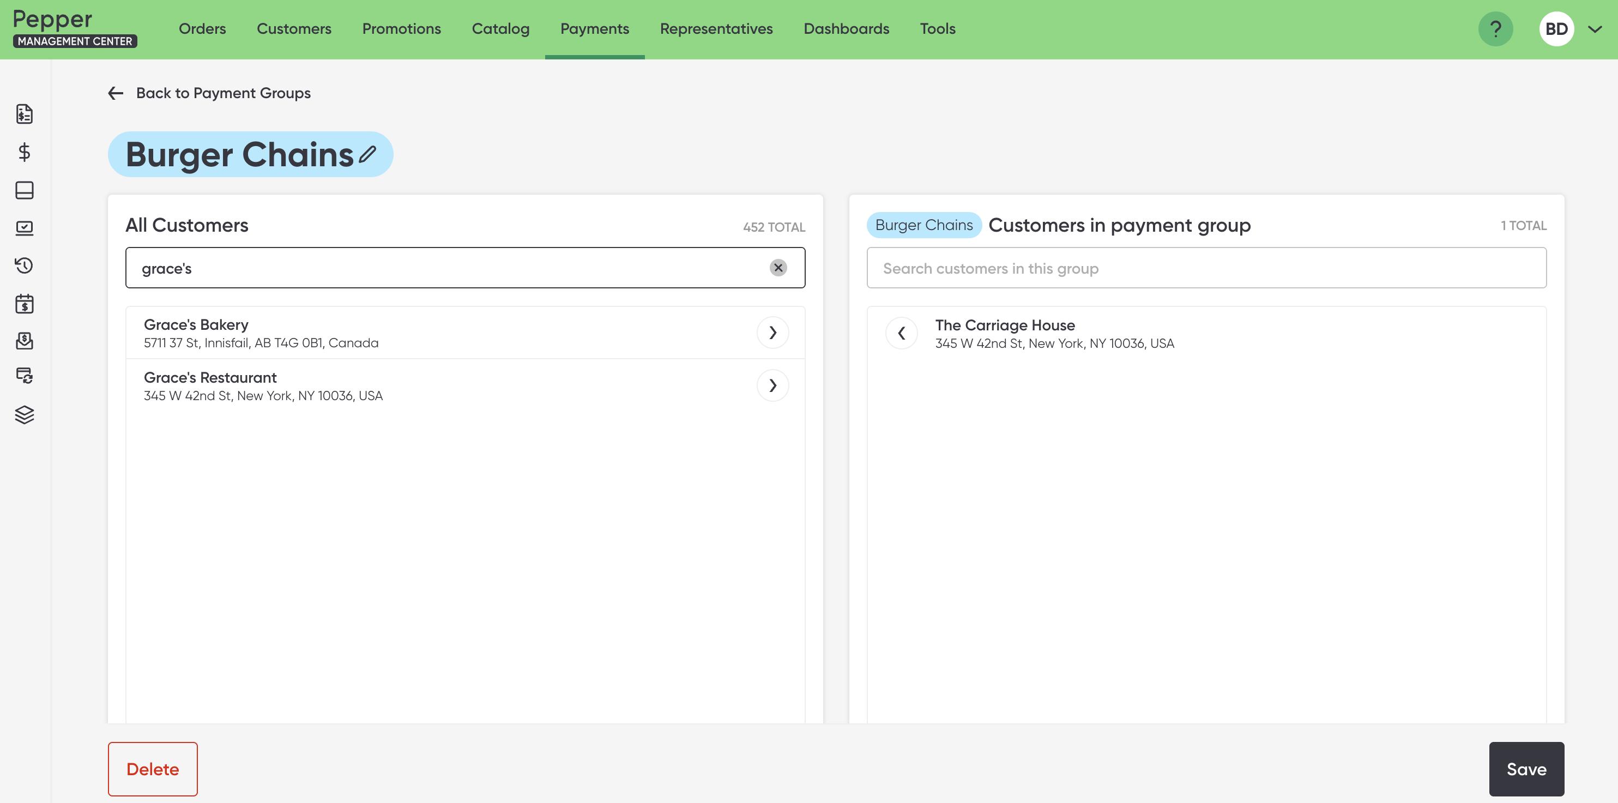Clear the grace's search text
Viewport: 1618px width, 803px height.
coord(777,268)
